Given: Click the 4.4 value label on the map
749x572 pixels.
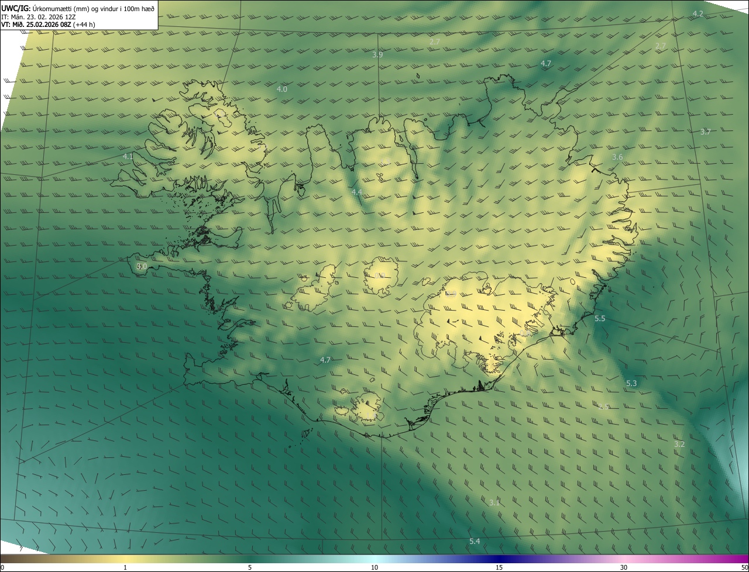Looking at the screenshot, I should tap(356, 192).
